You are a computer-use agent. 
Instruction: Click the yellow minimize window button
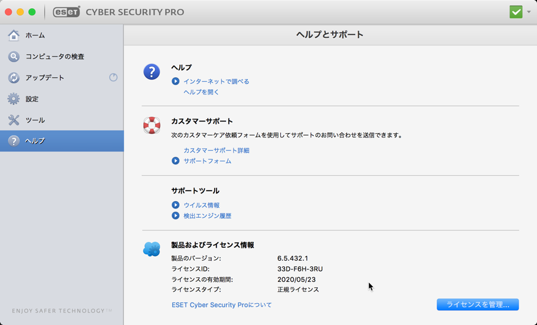click(x=20, y=12)
